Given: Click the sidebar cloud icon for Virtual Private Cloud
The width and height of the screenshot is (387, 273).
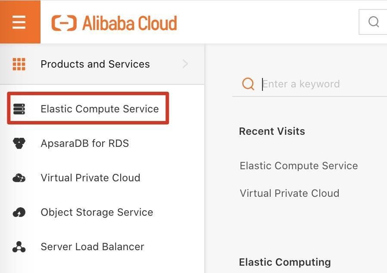Looking at the screenshot, I should coord(19,178).
